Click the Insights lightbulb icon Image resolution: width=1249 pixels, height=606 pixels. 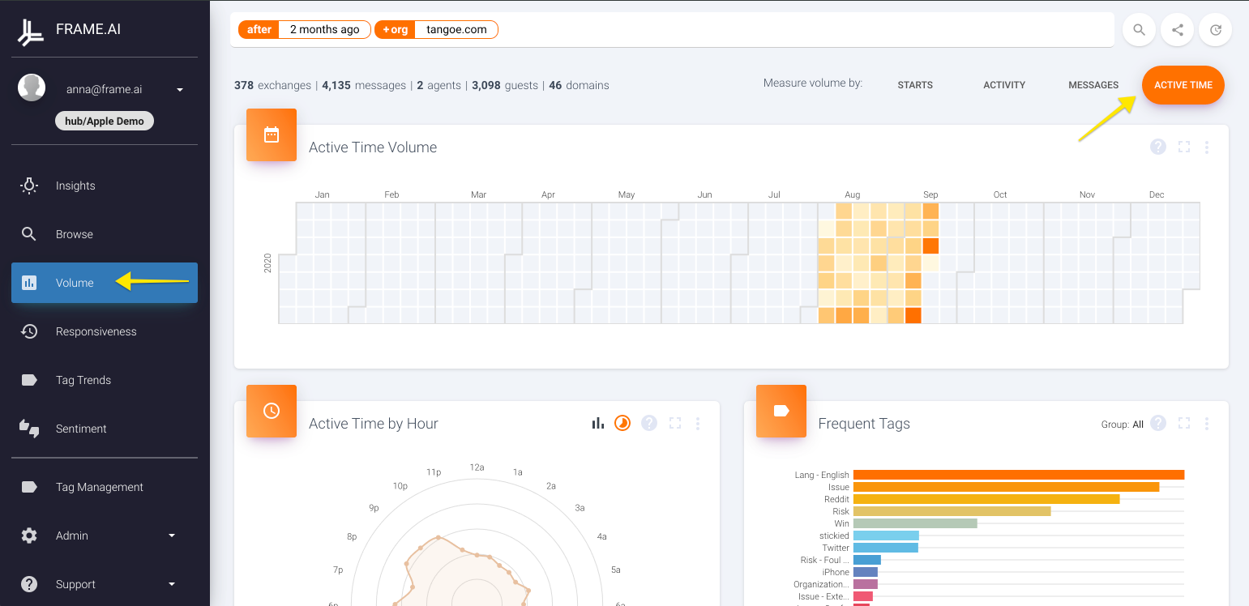point(29,186)
